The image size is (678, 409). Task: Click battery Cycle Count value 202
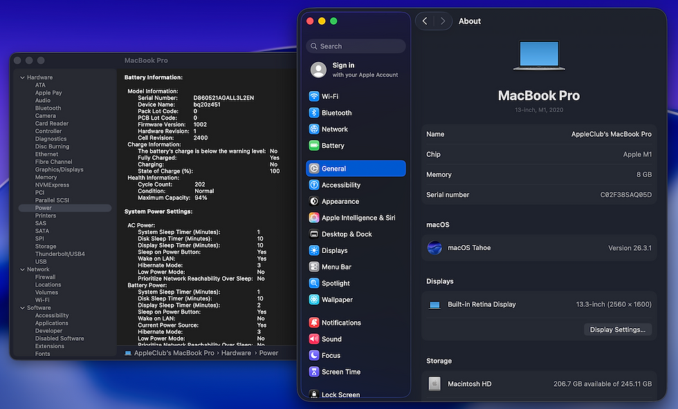[x=200, y=184]
